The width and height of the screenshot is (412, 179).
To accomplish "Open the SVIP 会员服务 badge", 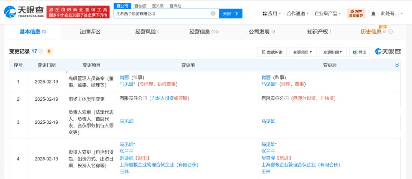I will tap(356, 13).
